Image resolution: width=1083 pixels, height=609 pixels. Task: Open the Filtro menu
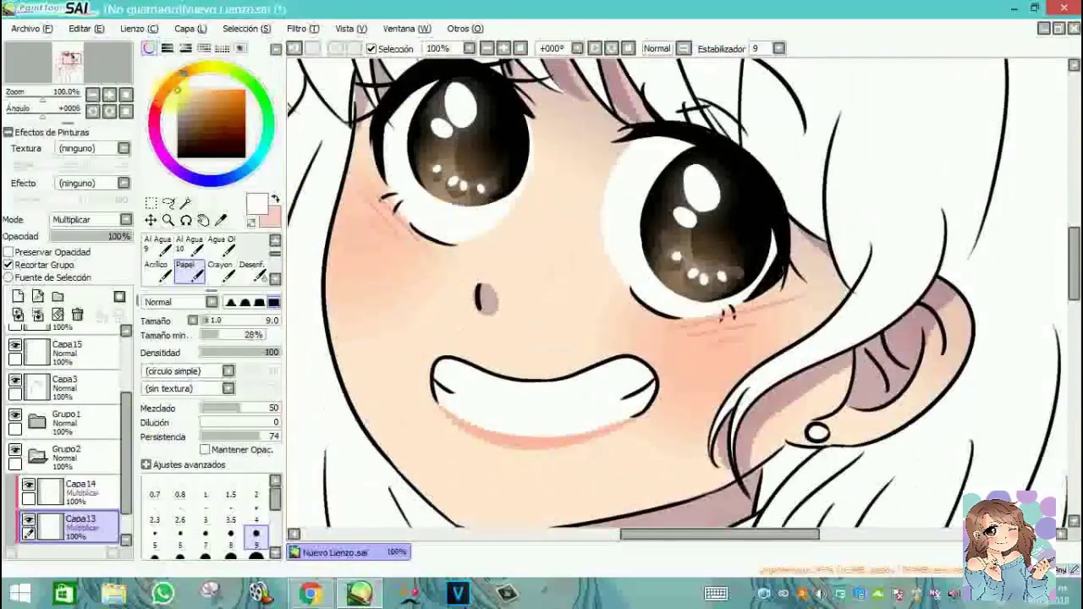pyautogui.click(x=303, y=29)
